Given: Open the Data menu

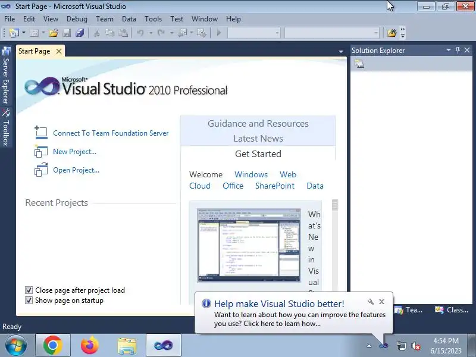Looking at the screenshot, I should tap(129, 19).
